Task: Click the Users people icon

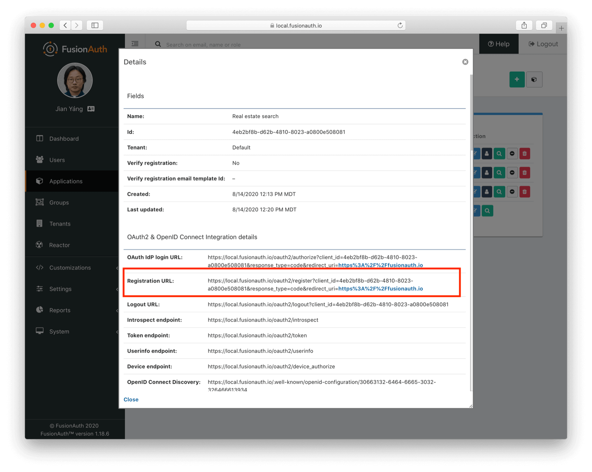Action: click(x=40, y=160)
